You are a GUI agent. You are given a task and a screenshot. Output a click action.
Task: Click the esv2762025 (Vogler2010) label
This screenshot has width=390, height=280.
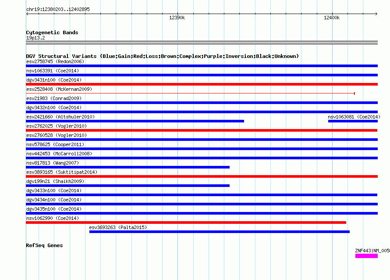(57, 126)
